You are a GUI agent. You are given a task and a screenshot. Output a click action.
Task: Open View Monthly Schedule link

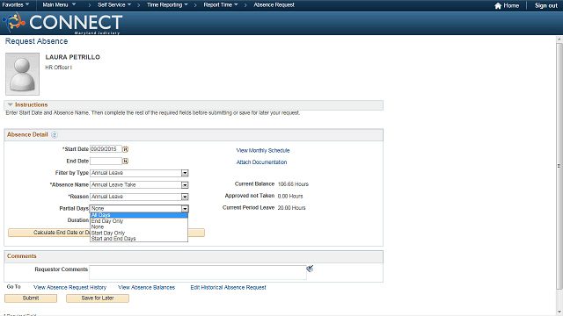[263, 150]
